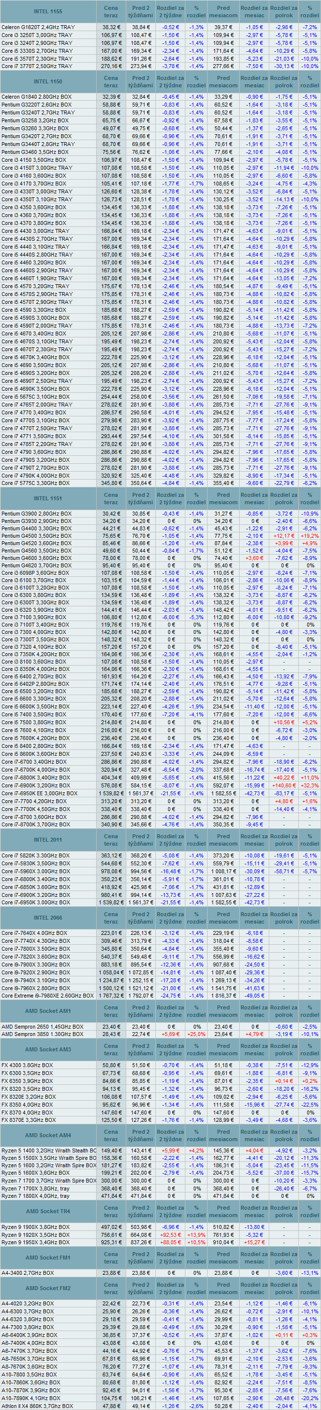
Task: Select row name Celeron G1840 2.80GHz BOX
Action: tap(36, 96)
